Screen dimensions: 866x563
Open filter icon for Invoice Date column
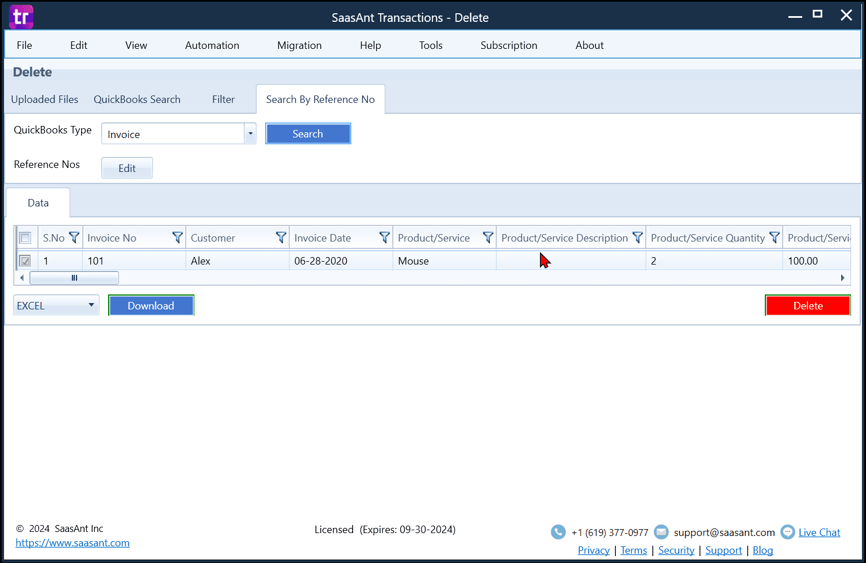click(385, 238)
